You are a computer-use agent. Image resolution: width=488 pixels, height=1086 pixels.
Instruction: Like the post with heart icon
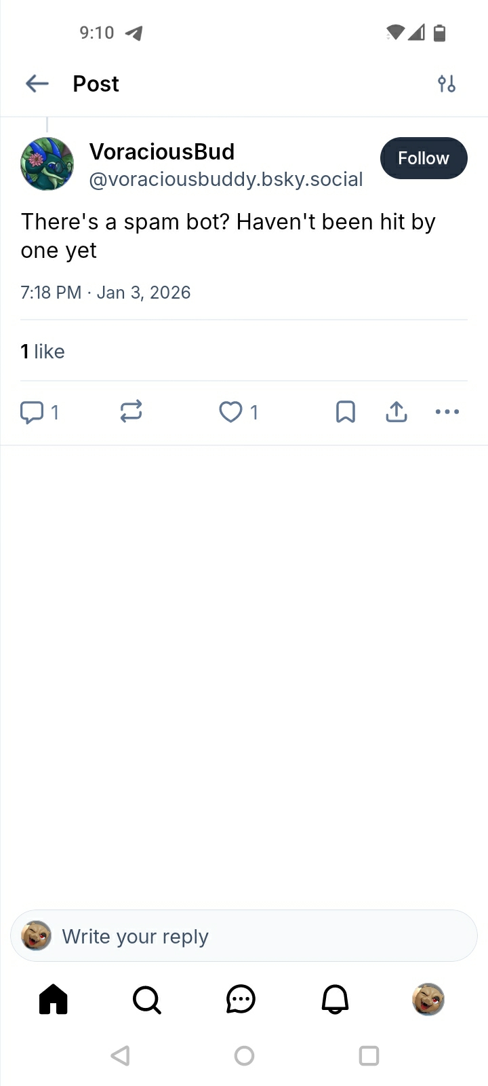(230, 412)
